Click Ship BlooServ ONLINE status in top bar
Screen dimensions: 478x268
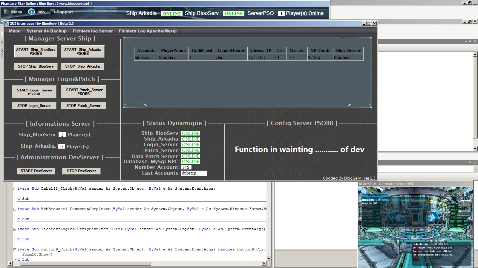click(234, 13)
